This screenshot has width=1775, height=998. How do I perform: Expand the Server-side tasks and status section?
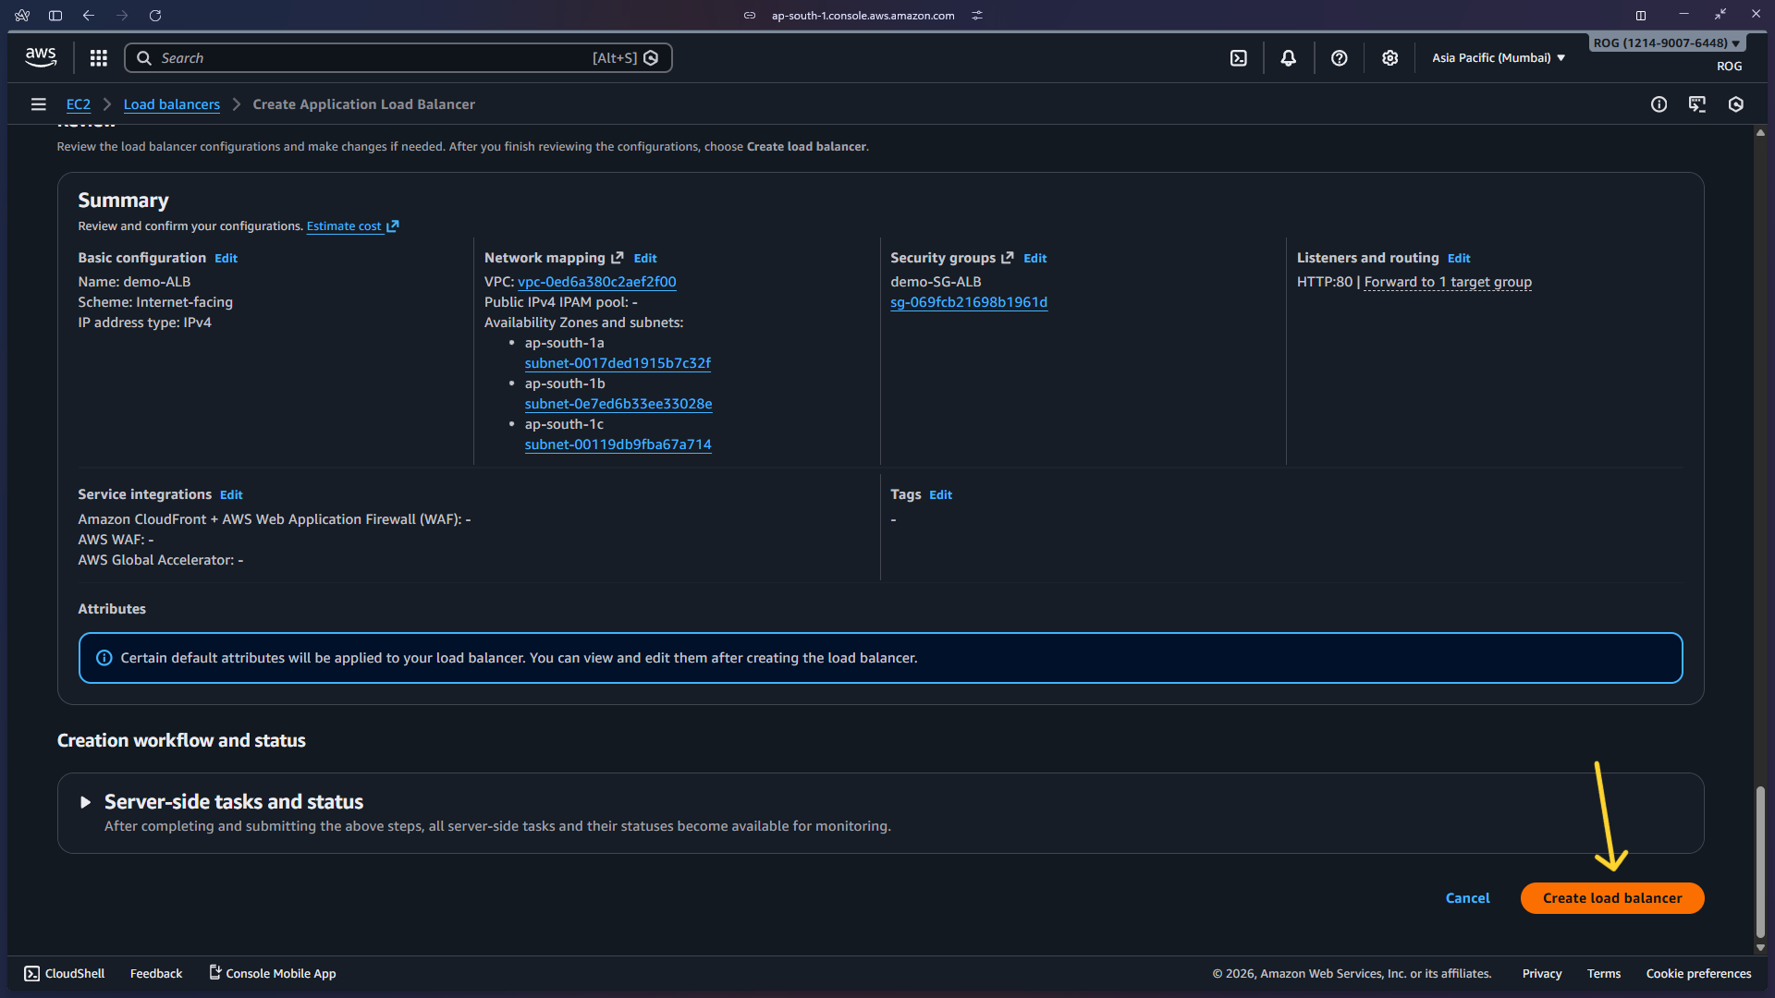point(85,802)
